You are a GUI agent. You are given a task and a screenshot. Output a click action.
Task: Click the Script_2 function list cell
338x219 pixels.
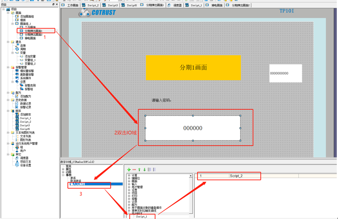point(263,176)
